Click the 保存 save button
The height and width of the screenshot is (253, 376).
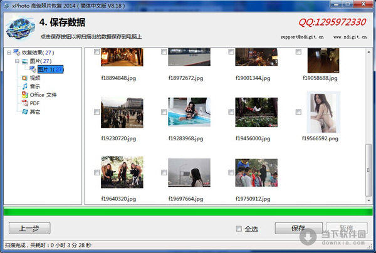pos(299,228)
